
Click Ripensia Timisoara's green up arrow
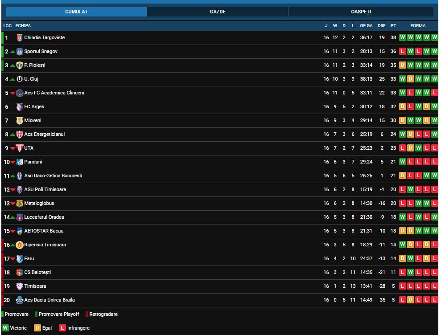[12, 245]
